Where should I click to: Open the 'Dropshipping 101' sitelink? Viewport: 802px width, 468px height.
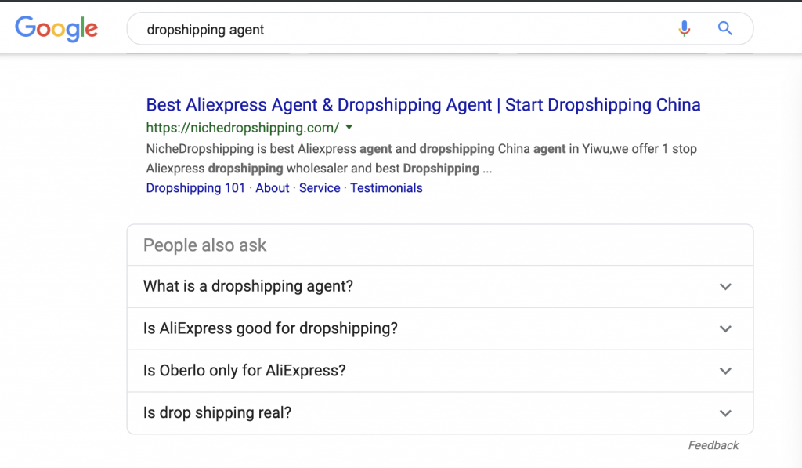click(x=195, y=188)
